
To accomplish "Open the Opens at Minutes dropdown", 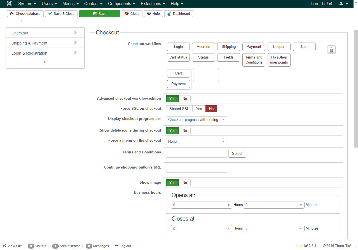I will pos(274,205).
